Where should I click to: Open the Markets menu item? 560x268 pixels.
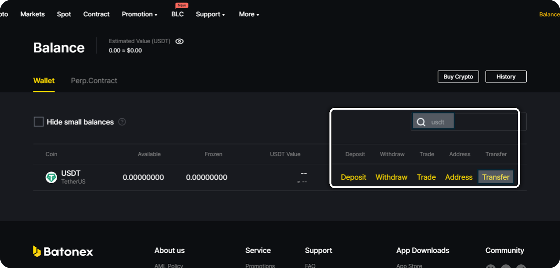(x=33, y=14)
